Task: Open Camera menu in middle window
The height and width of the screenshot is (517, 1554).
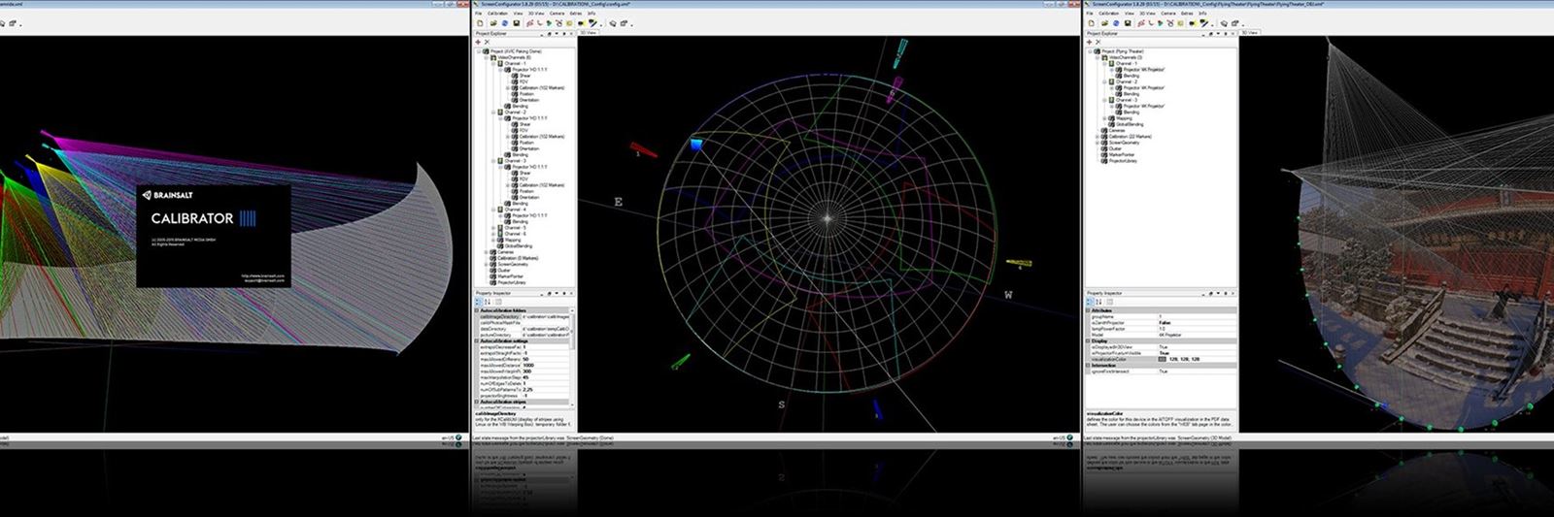Action: (557, 14)
